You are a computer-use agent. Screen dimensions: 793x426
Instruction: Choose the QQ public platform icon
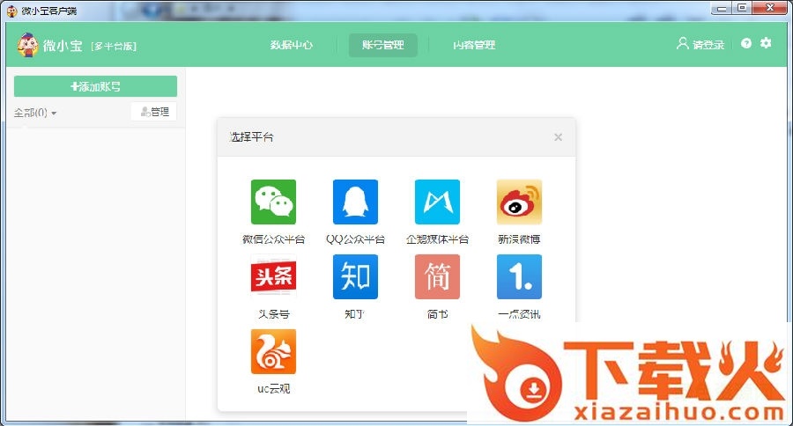click(355, 202)
